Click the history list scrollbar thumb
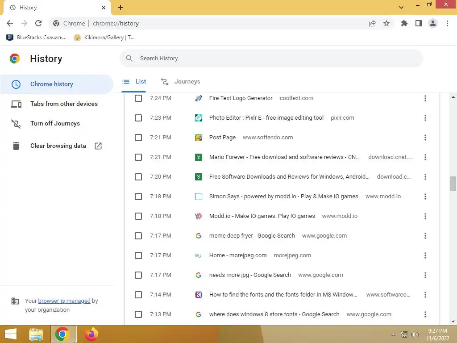Image resolution: width=457 pixels, height=343 pixels. 453,184
